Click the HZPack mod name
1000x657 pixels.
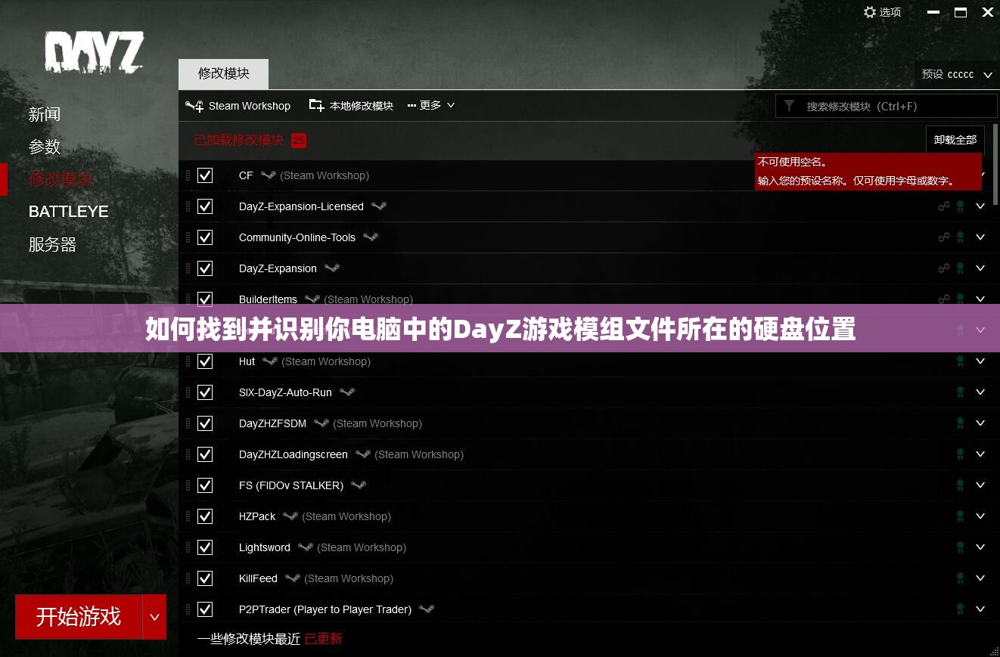(x=257, y=516)
